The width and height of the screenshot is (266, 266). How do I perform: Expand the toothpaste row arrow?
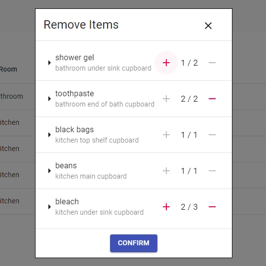click(49, 99)
